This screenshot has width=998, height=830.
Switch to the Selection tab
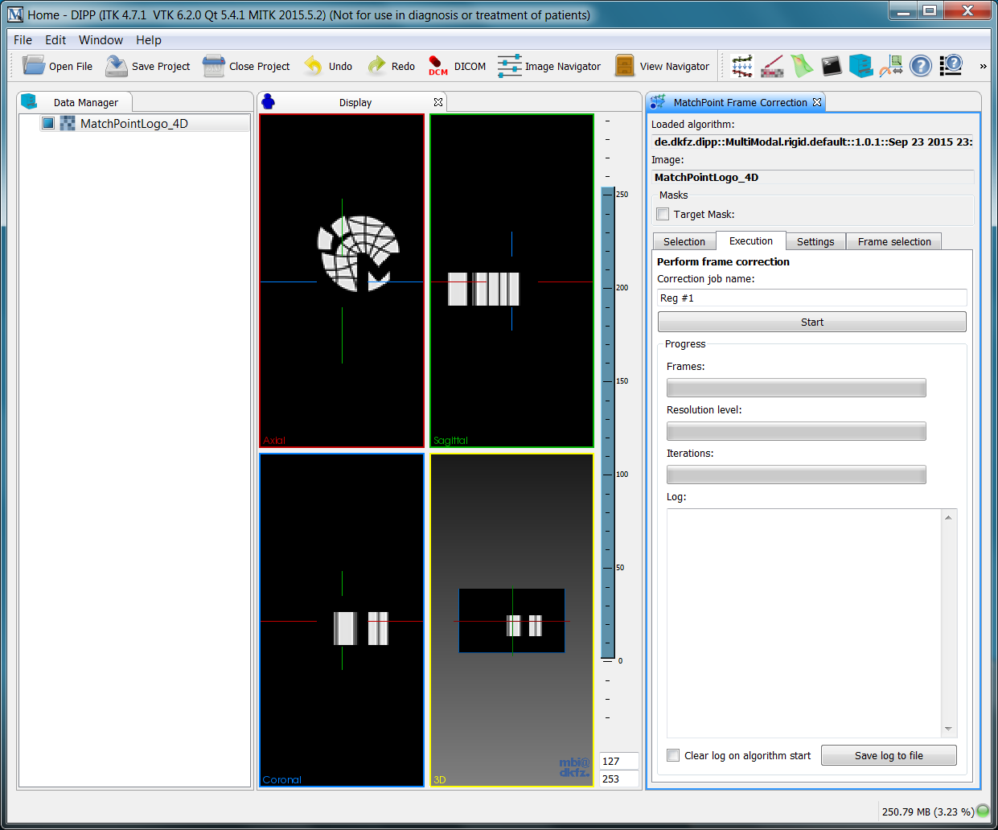(684, 241)
